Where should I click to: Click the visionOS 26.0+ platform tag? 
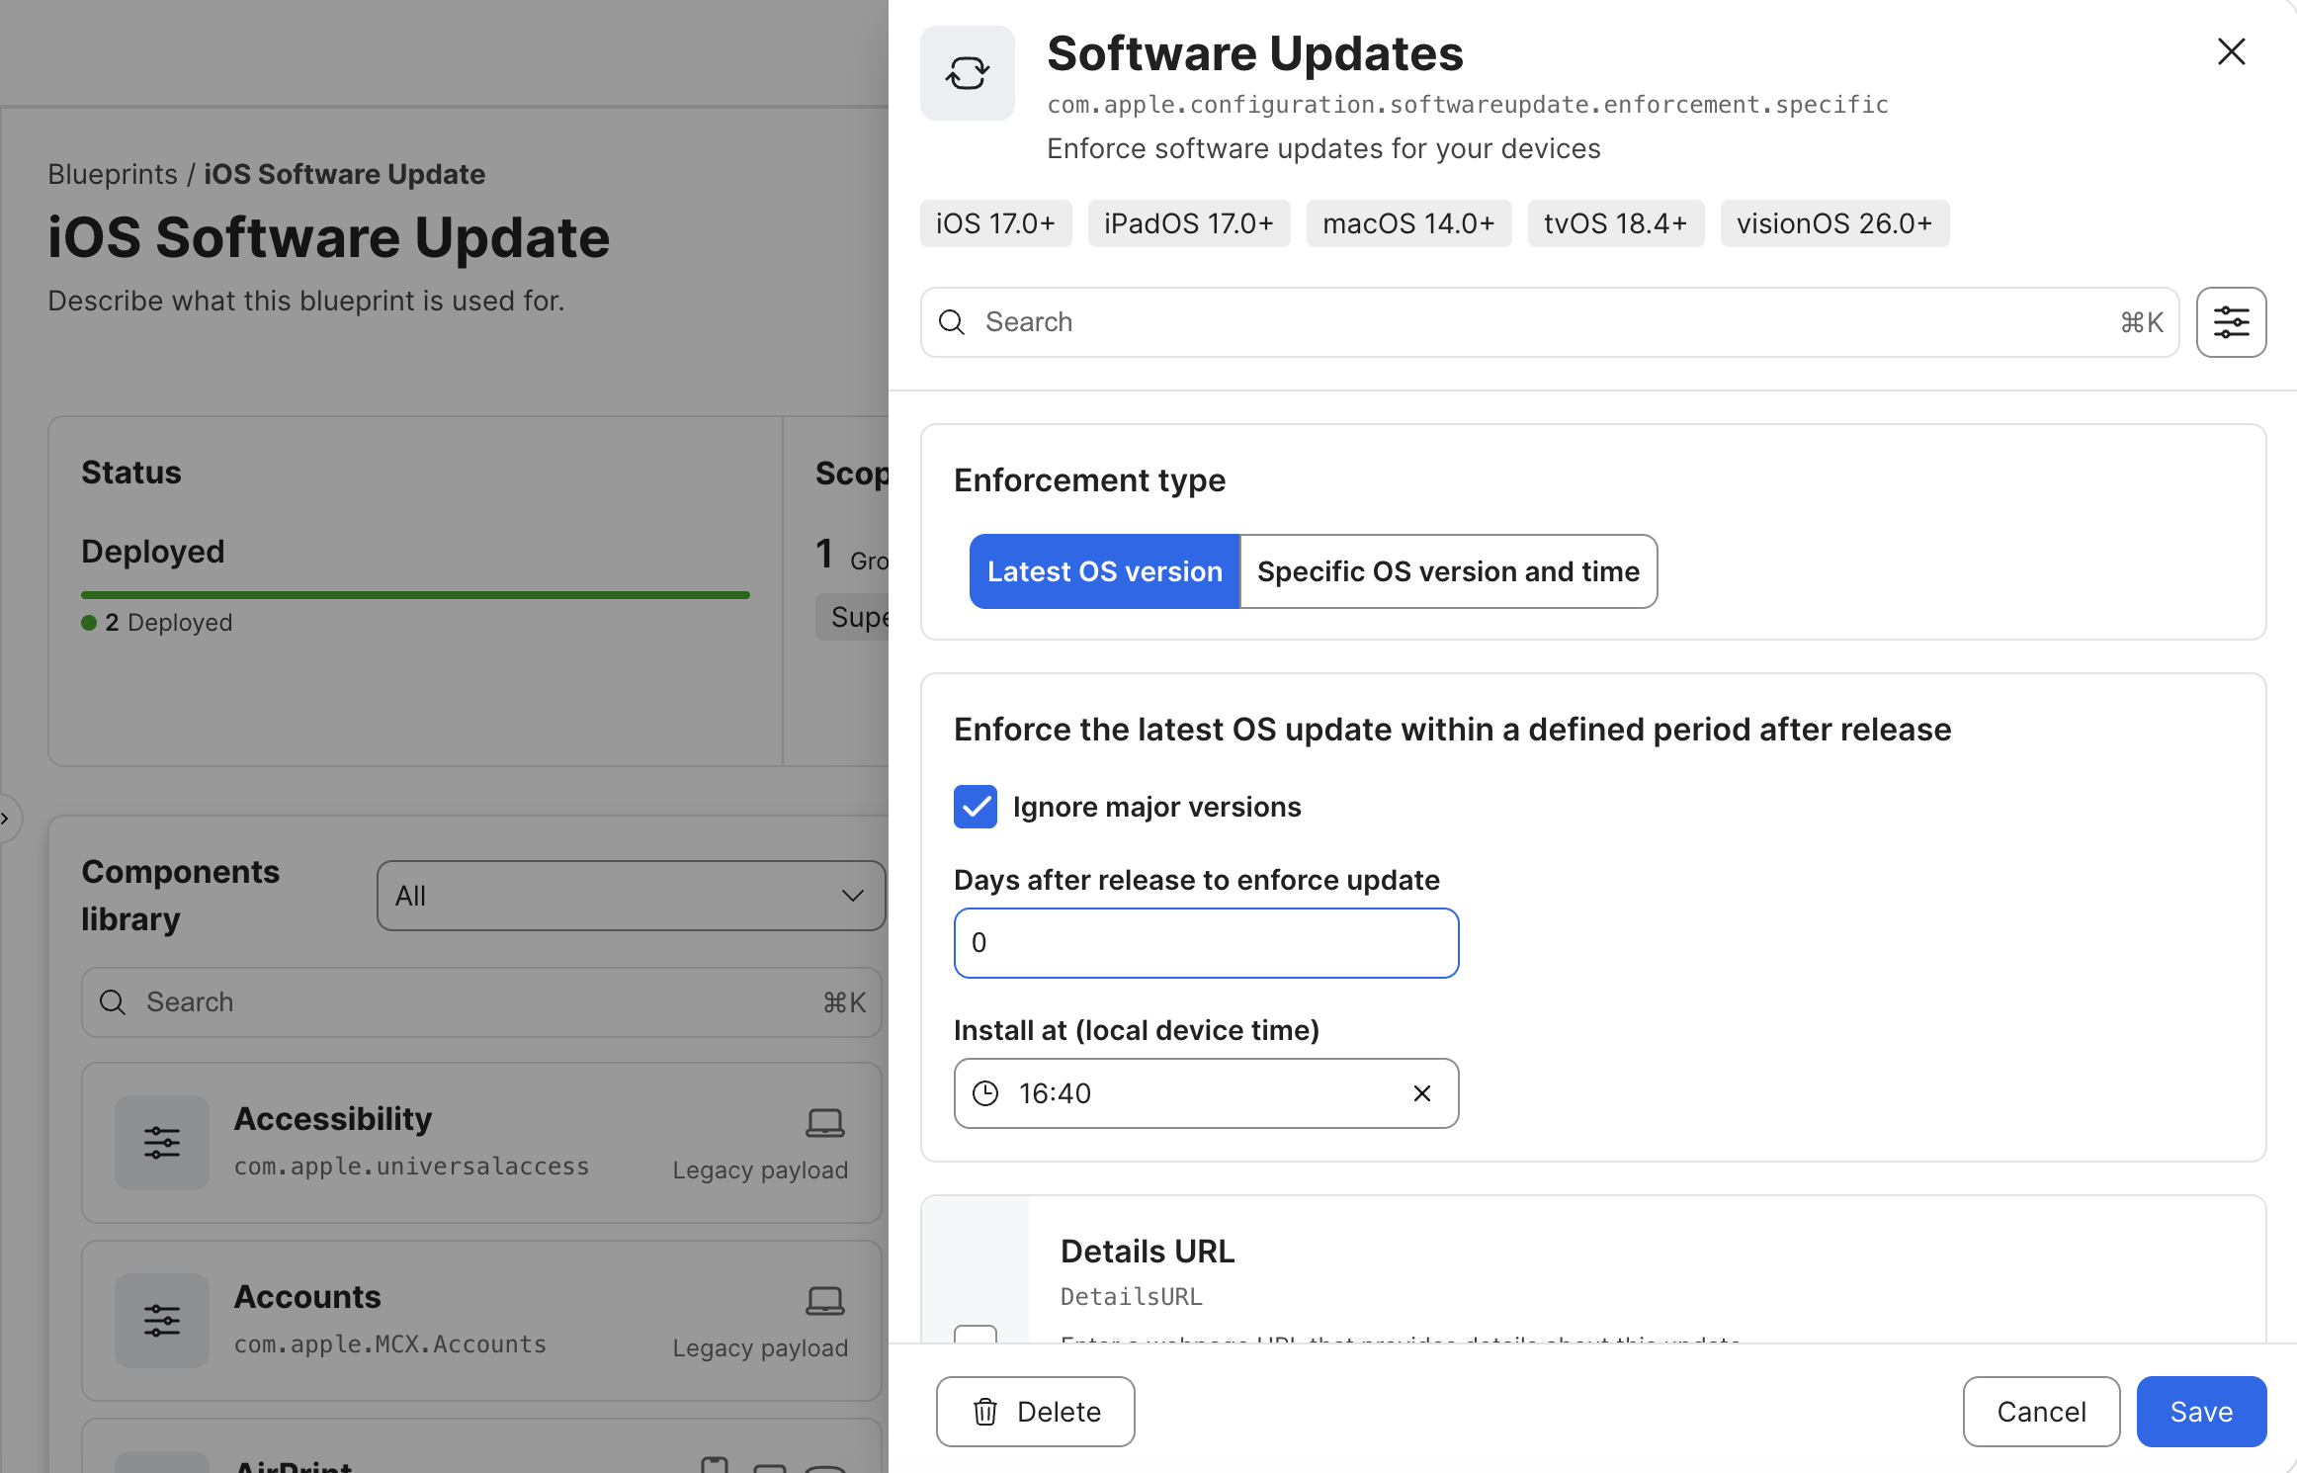1834,223
